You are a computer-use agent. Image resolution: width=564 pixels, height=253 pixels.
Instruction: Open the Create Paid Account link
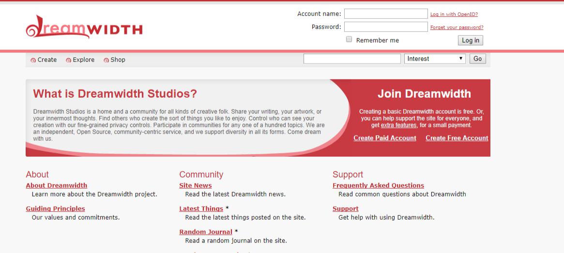pyautogui.click(x=385, y=138)
